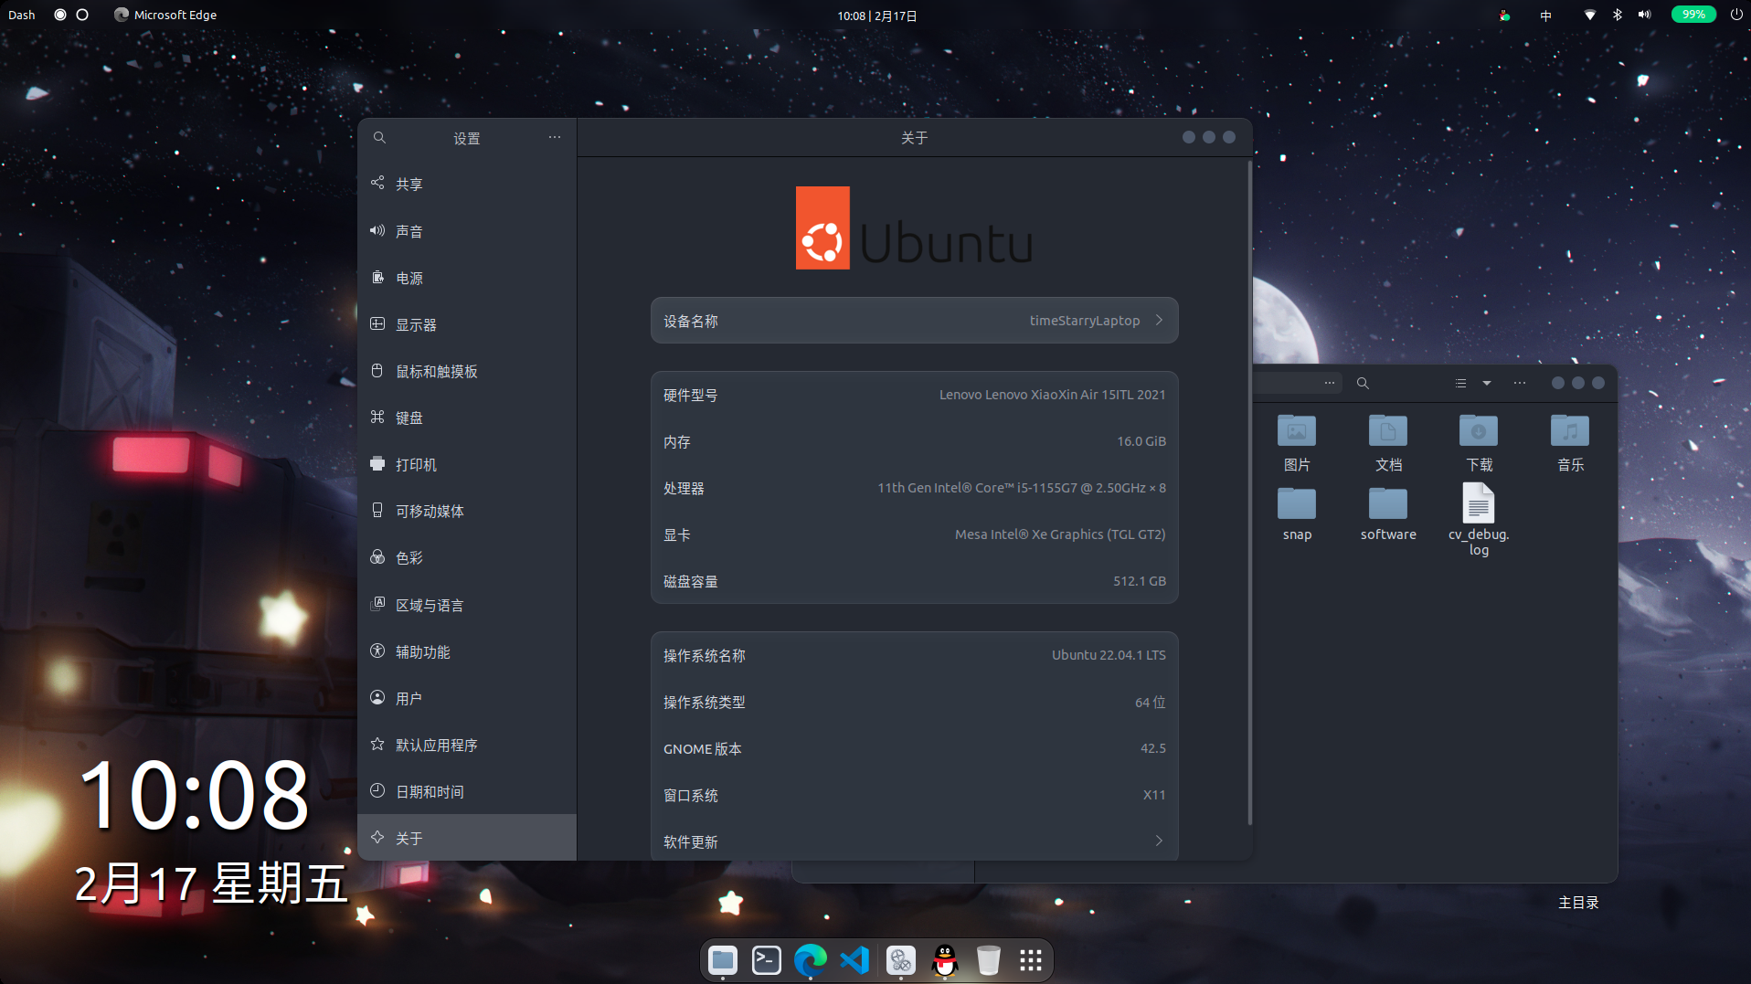
Task: Select 显示器 in Settings sidebar
Action: coord(467,324)
